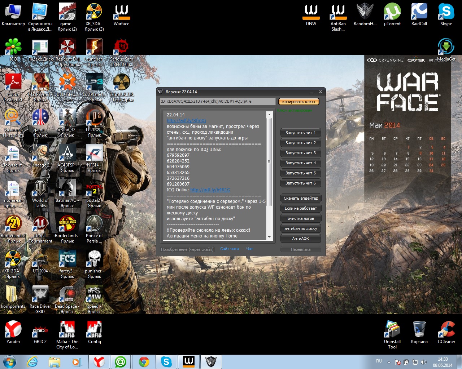Open the Чат link

pyautogui.click(x=249, y=249)
